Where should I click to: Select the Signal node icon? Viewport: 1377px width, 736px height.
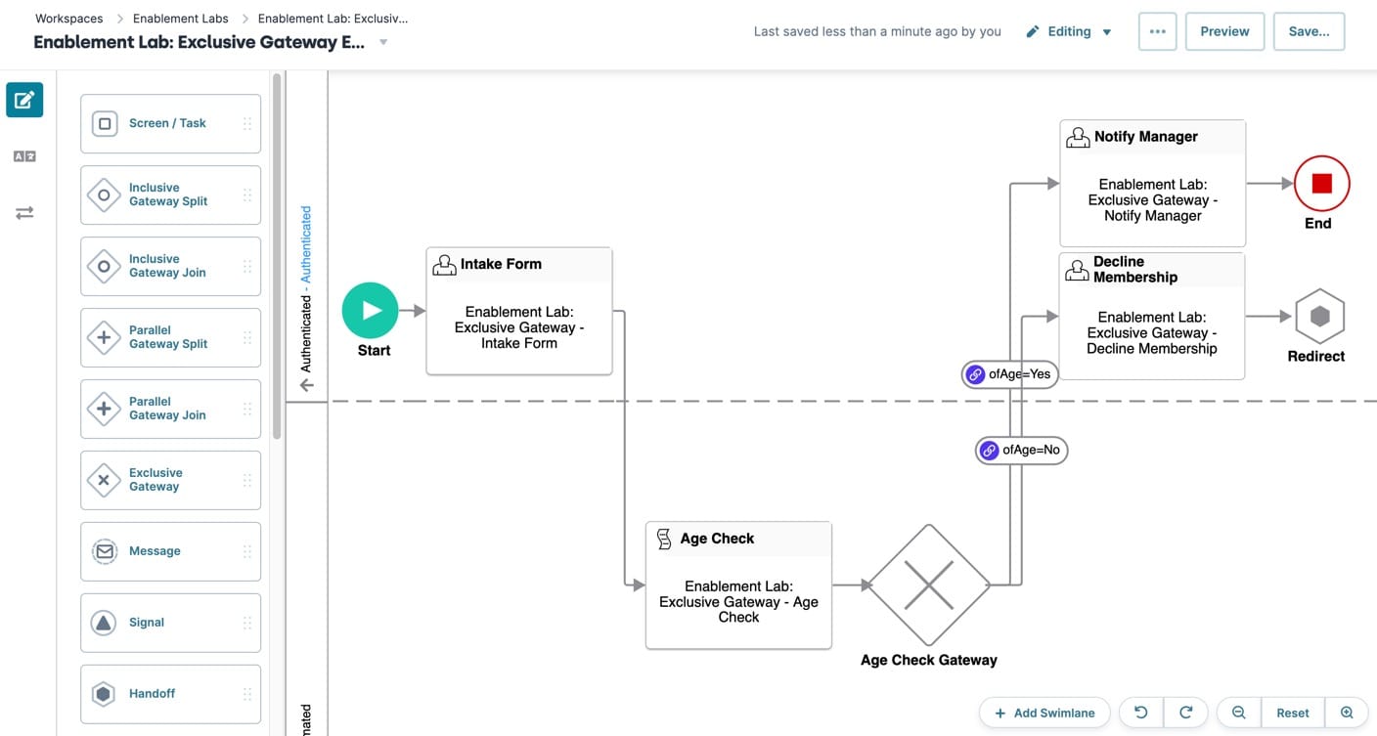pos(105,623)
